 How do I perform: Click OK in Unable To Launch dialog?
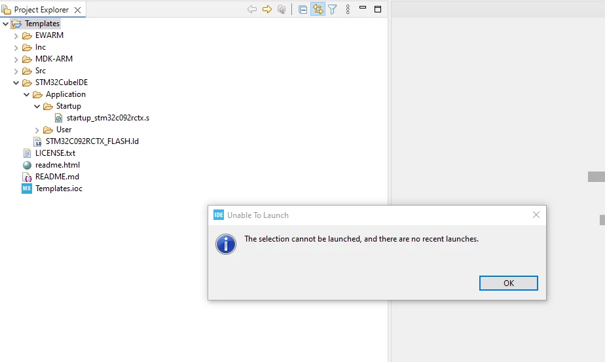coord(509,283)
